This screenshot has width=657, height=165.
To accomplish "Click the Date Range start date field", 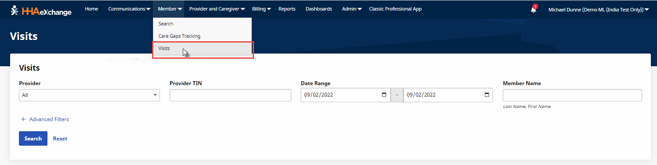I will pyautogui.click(x=345, y=95).
